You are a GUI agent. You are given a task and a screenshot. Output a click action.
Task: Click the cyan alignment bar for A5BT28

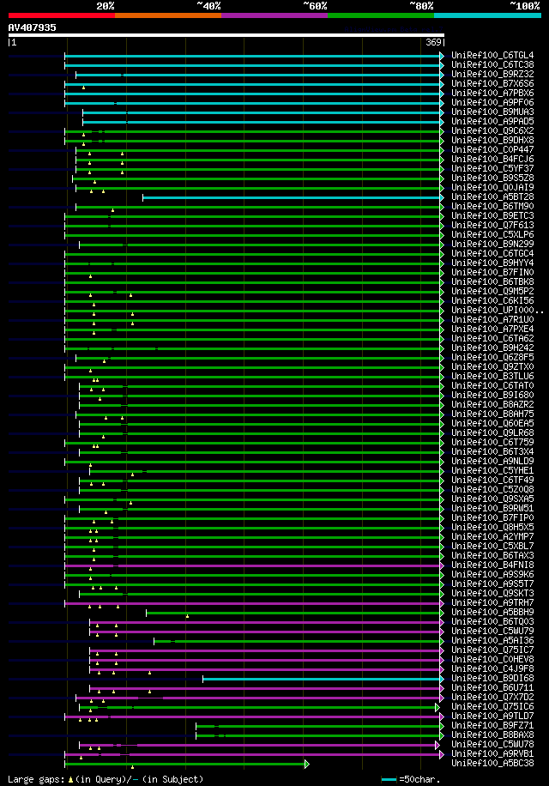(292, 198)
